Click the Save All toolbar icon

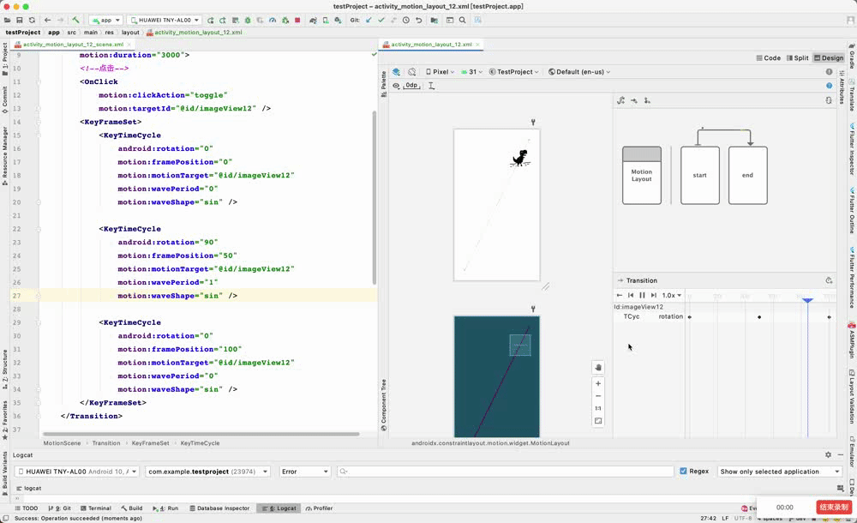(19, 21)
